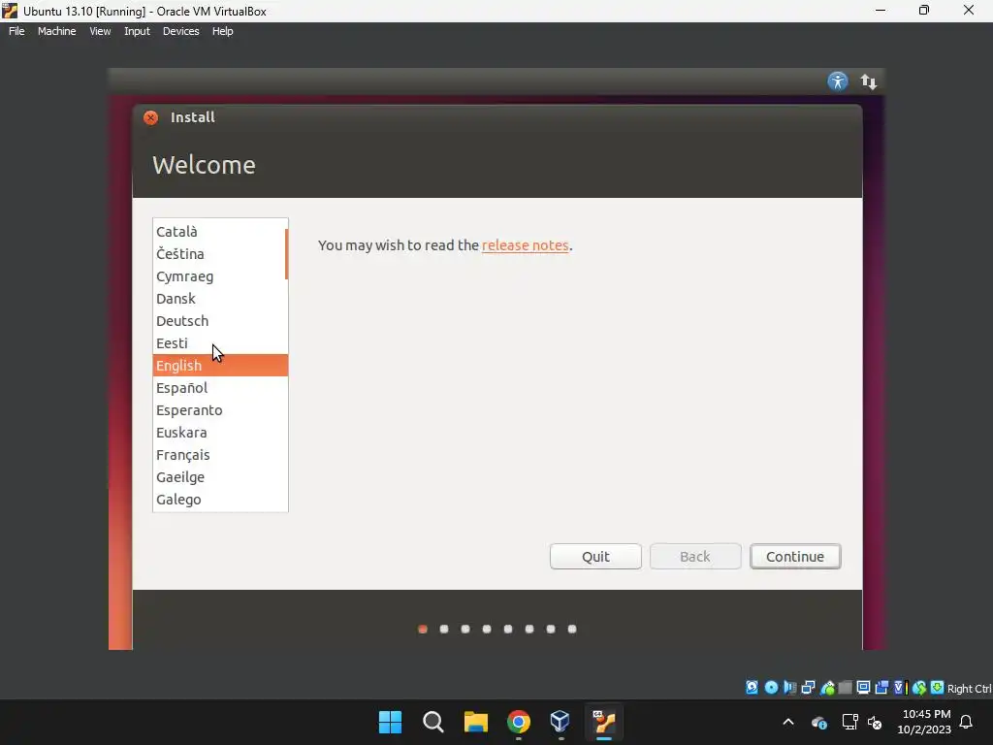Select Cymraeg in the language list
The height and width of the screenshot is (745, 993).
(x=220, y=276)
